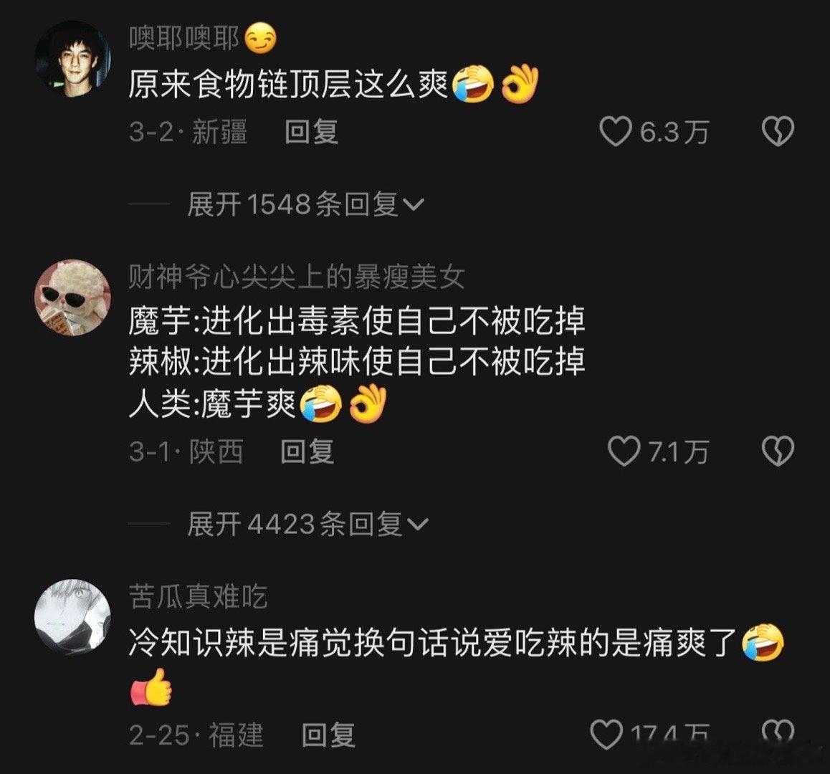Select the comment text 人类:魔芋爽
The width and height of the screenshot is (830, 774).
(212, 405)
